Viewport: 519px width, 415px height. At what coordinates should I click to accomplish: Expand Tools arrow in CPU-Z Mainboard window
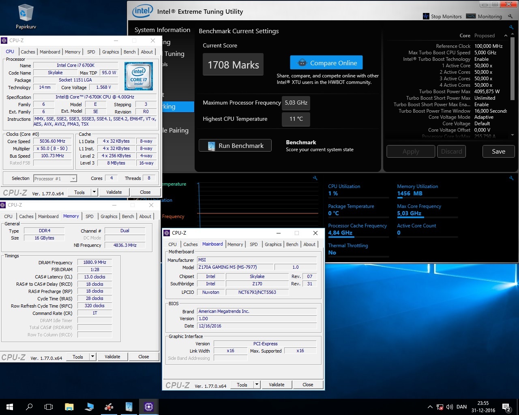(x=257, y=385)
